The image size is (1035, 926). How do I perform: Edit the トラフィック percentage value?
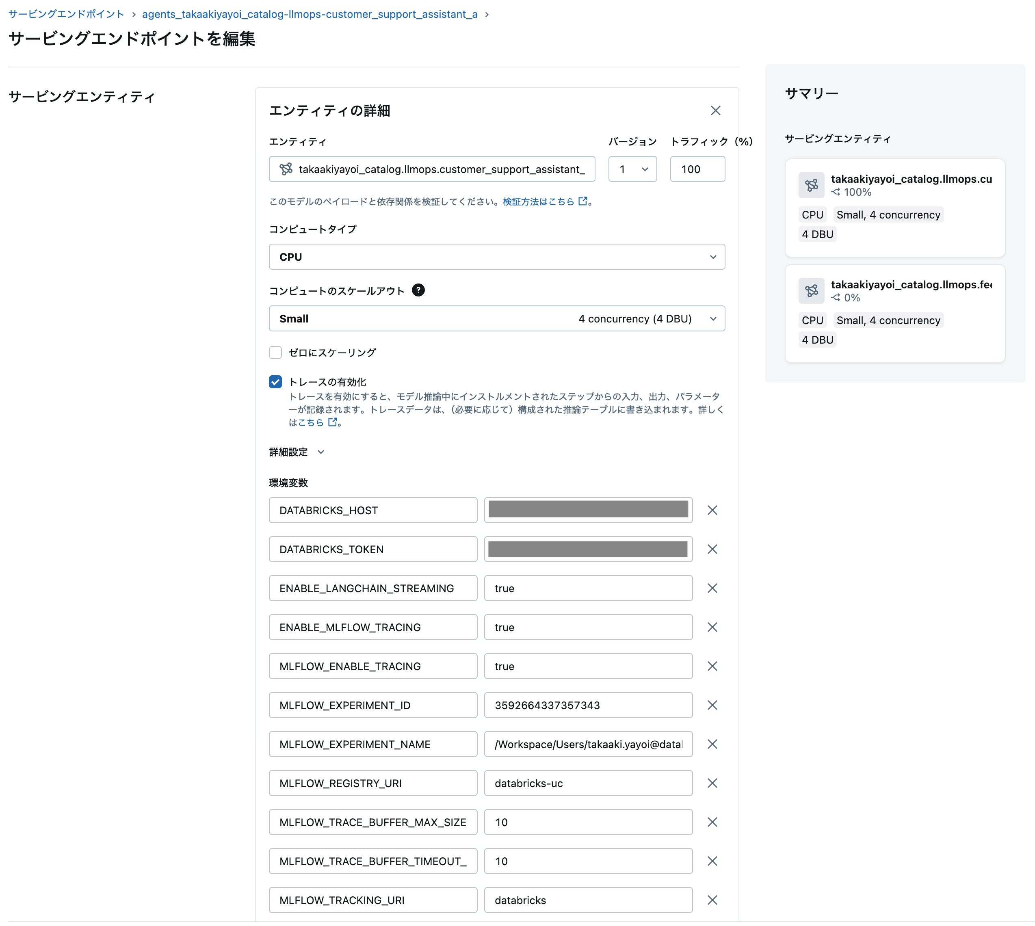click(697, 169)
